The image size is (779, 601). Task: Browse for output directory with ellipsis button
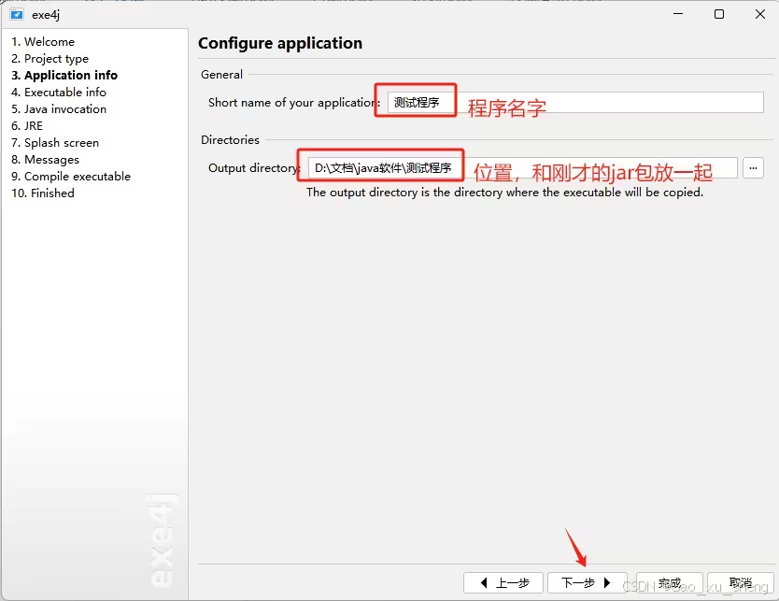click(x=753, y=168)
